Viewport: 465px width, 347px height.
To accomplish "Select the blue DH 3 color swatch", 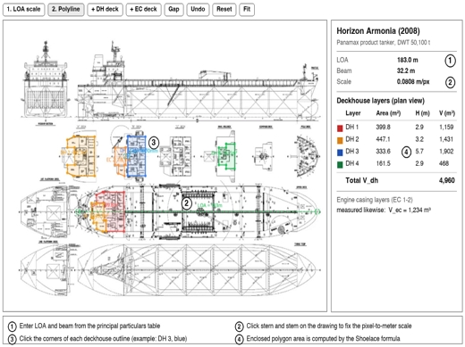I will click(340, 153).
